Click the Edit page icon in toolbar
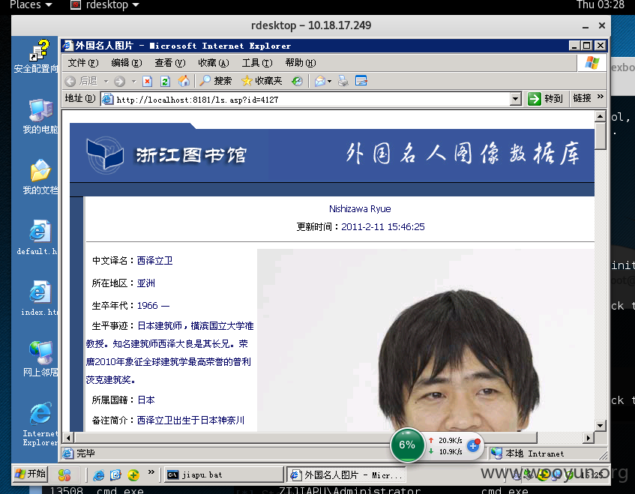The width and height of the screenshot is (635, 494). 361,81
